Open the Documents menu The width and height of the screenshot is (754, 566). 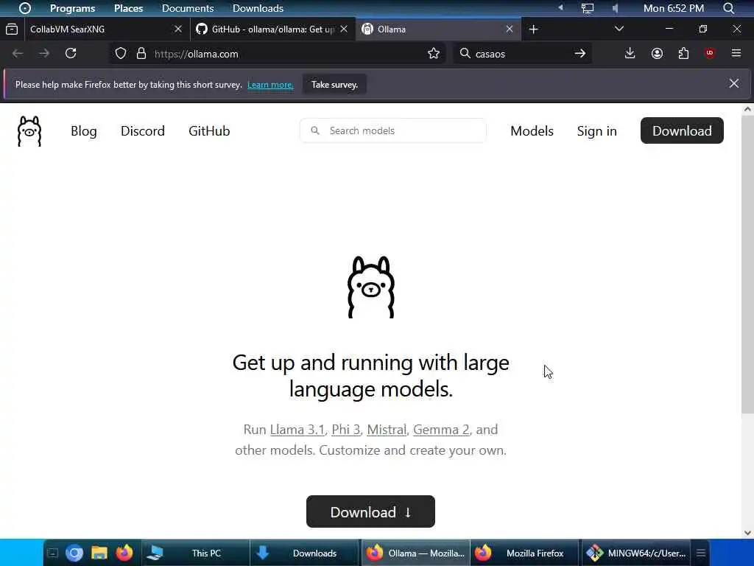[x=188, y=8]
